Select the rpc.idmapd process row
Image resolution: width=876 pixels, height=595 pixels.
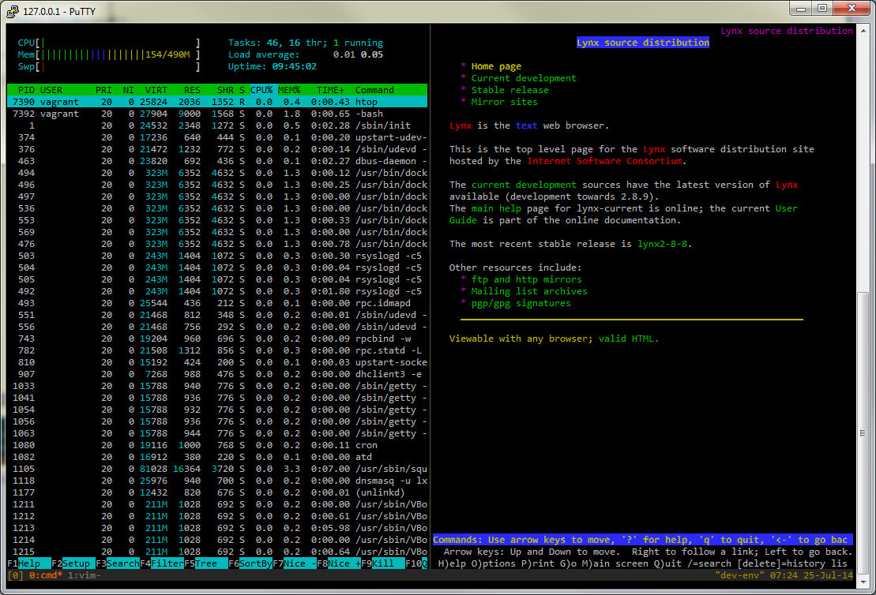click(x=217, y=303)
